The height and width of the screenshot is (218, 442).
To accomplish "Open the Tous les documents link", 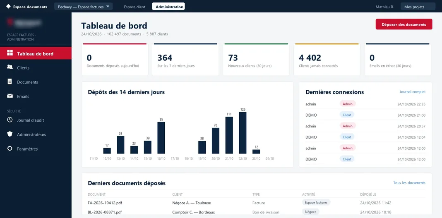I will (409, 183).
